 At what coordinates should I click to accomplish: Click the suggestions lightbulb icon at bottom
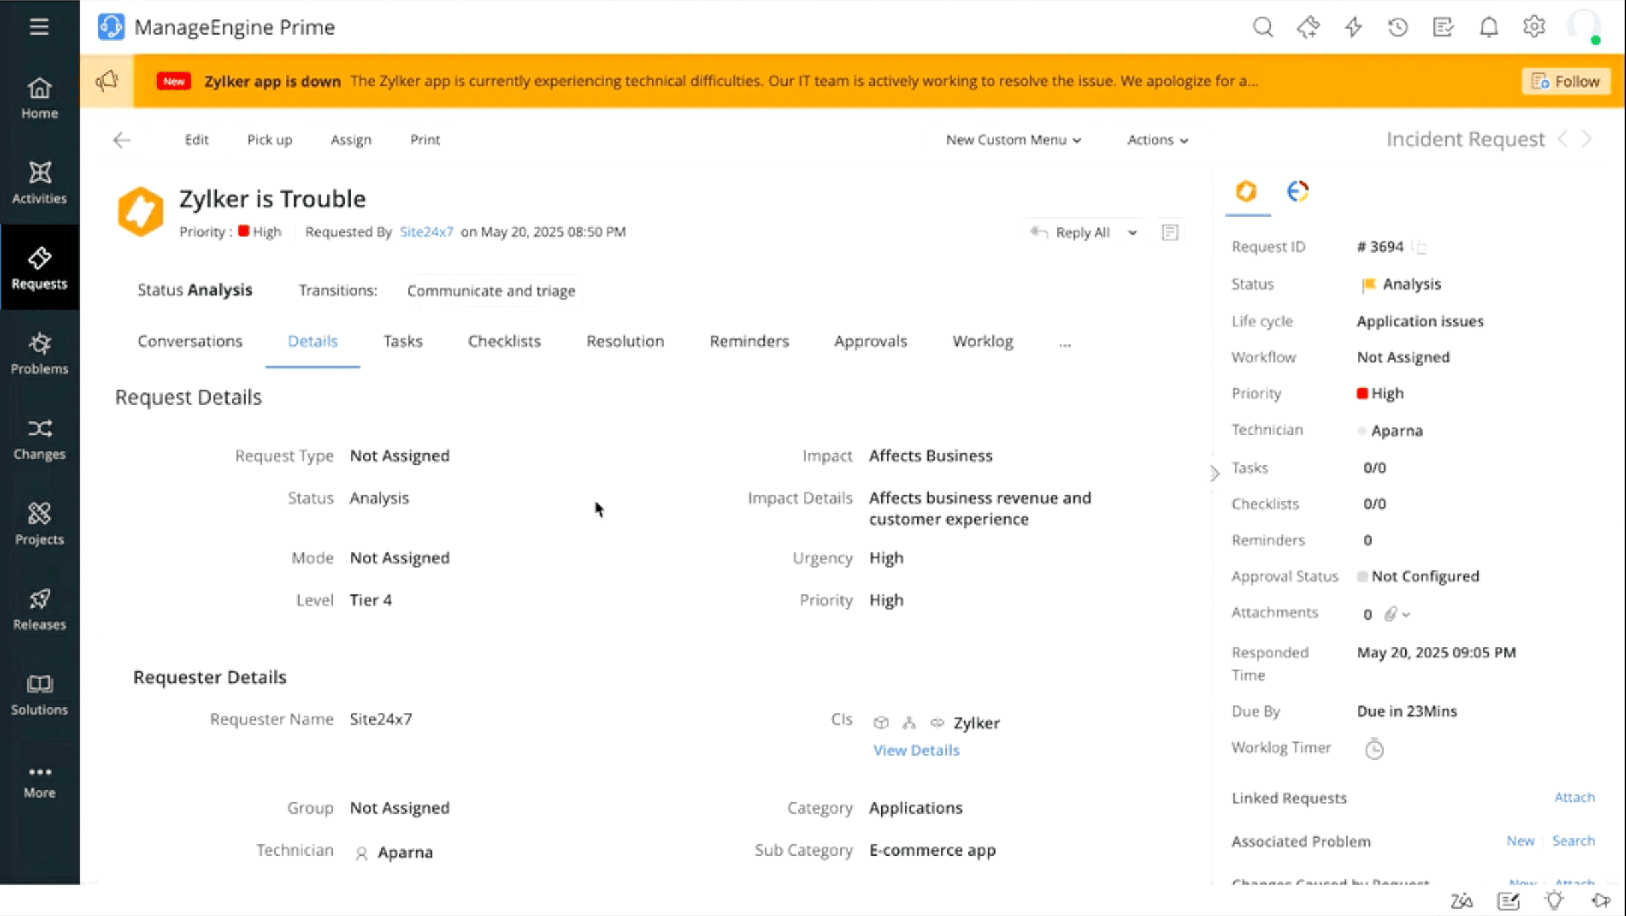tap(1552, 899)
